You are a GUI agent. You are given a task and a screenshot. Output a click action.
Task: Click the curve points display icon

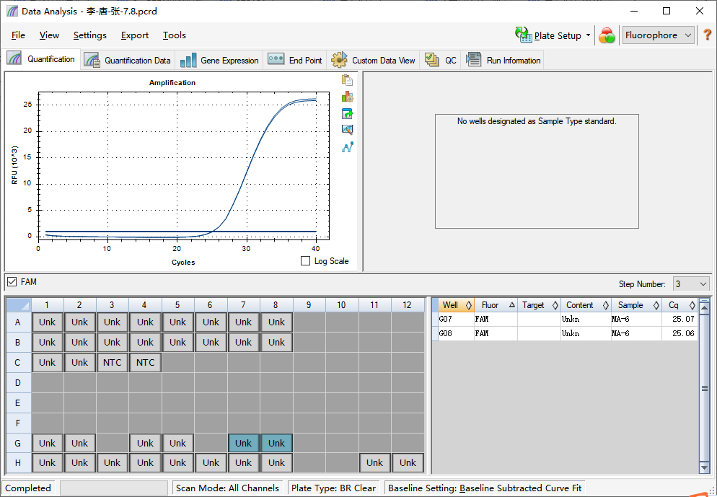point(347,147)
